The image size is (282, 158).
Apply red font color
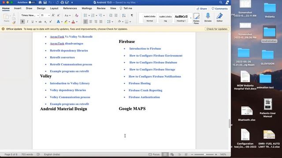coord(73,22)
